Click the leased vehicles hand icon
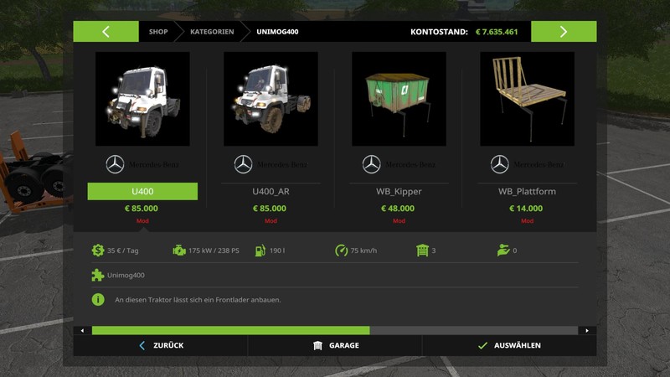This screenshot has width=670, height=377. [x=503, y=250]
